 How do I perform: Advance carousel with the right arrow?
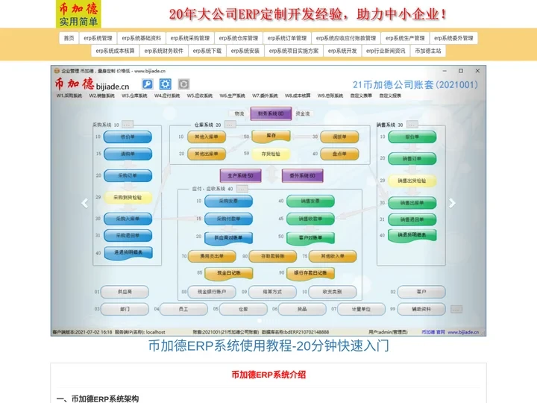tap(452, 203)
